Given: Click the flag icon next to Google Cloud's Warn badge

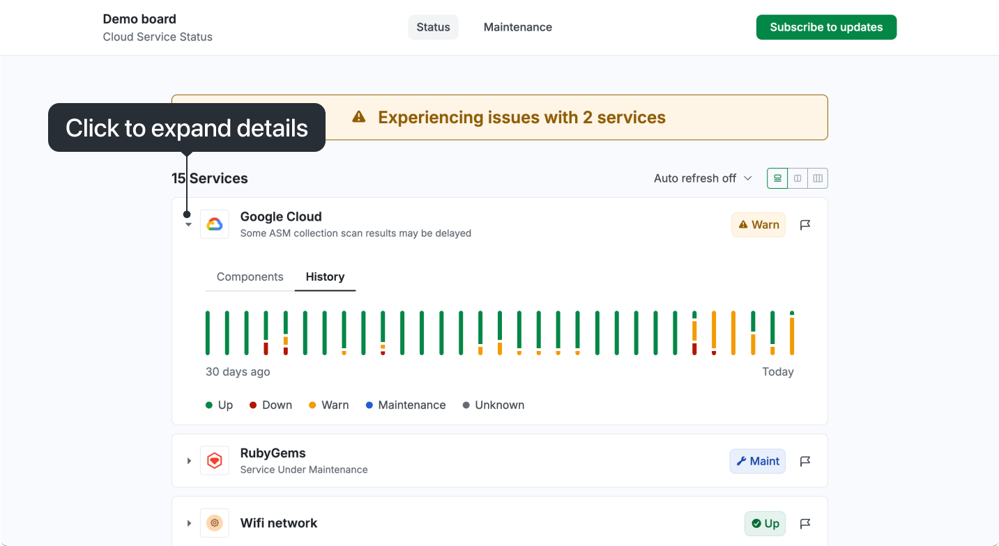Looking at the screenshot, I should 804,224.
